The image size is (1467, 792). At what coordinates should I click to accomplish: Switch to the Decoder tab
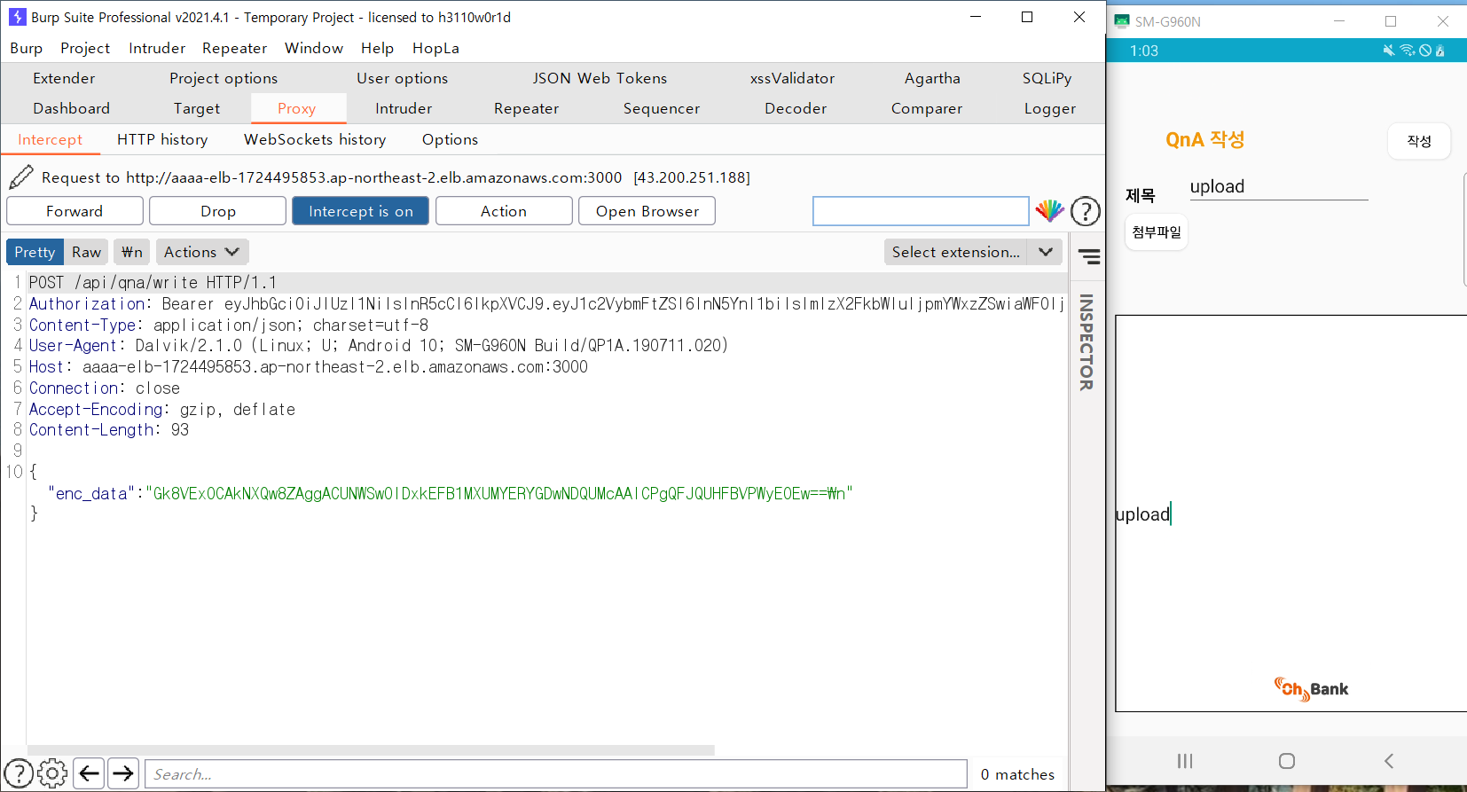[796, 108]
